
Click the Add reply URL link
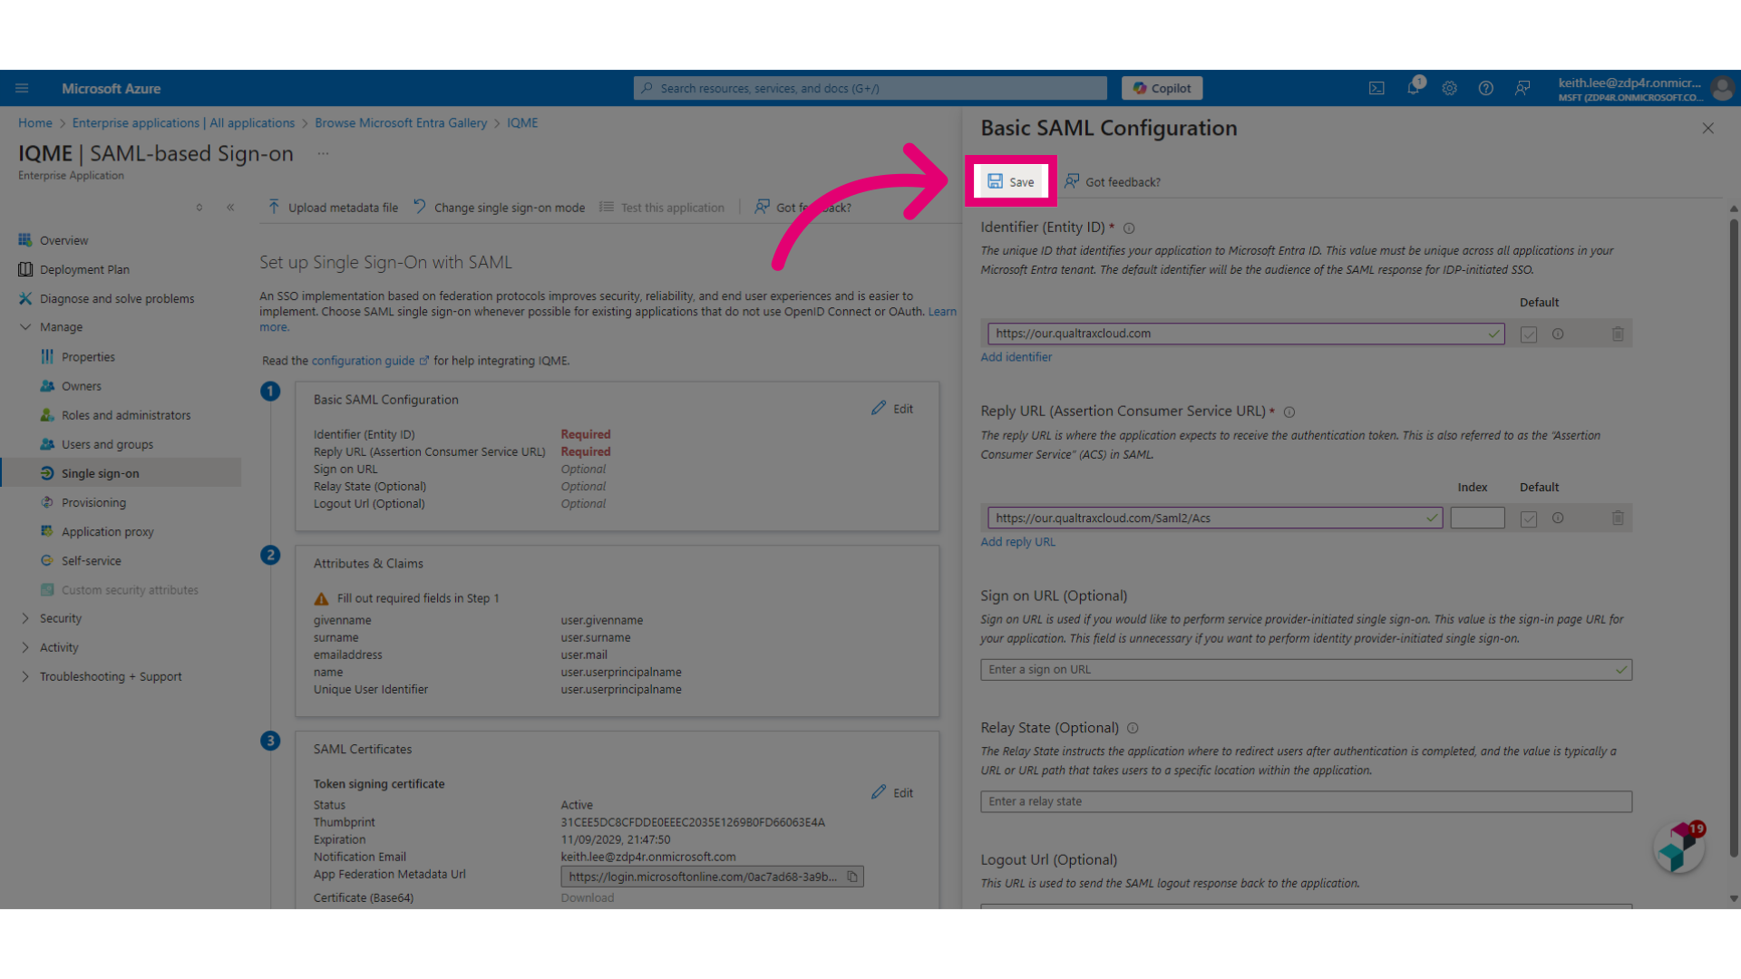(1017, 542)
